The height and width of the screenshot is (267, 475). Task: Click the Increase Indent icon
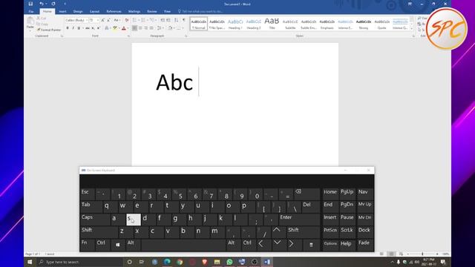pos(168,20)
